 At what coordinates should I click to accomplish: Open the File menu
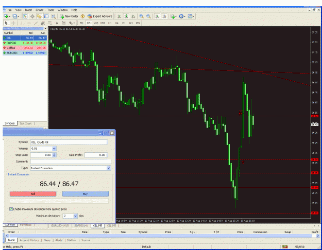pos(10,10)
